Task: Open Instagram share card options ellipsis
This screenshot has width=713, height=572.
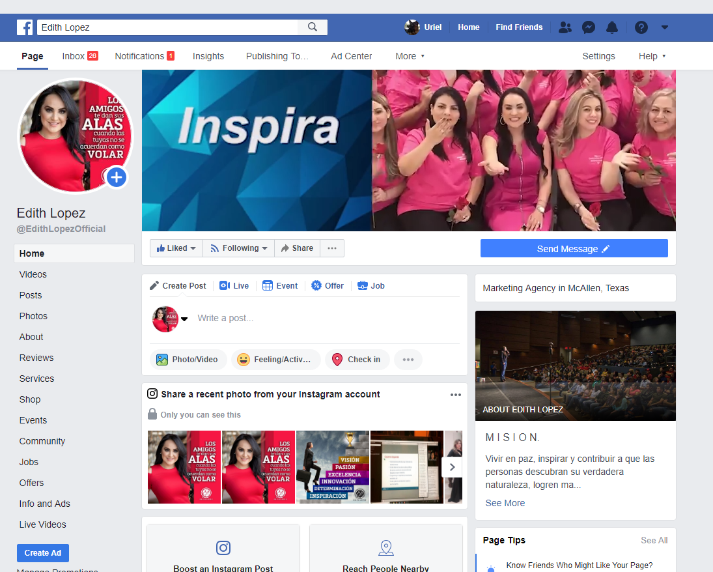Action: [456, 395]
